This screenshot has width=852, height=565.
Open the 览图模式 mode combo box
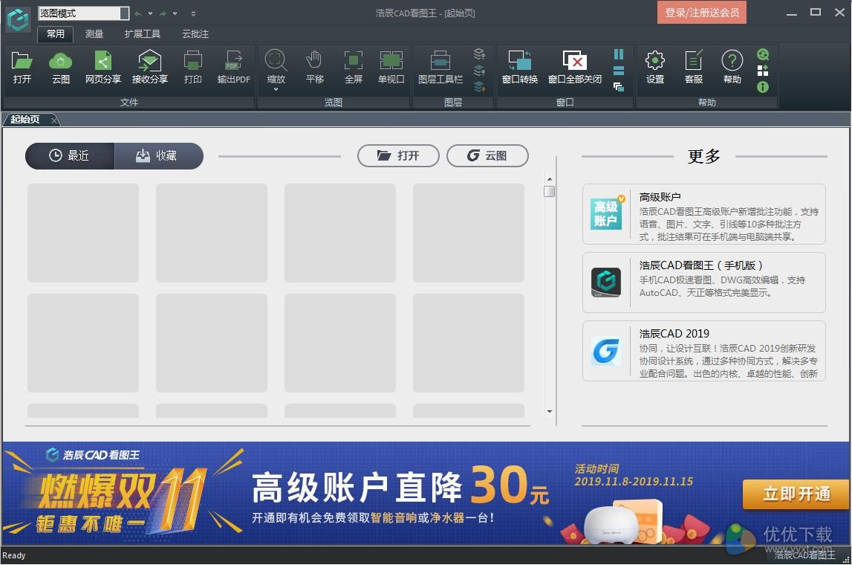tap(84, 13)
